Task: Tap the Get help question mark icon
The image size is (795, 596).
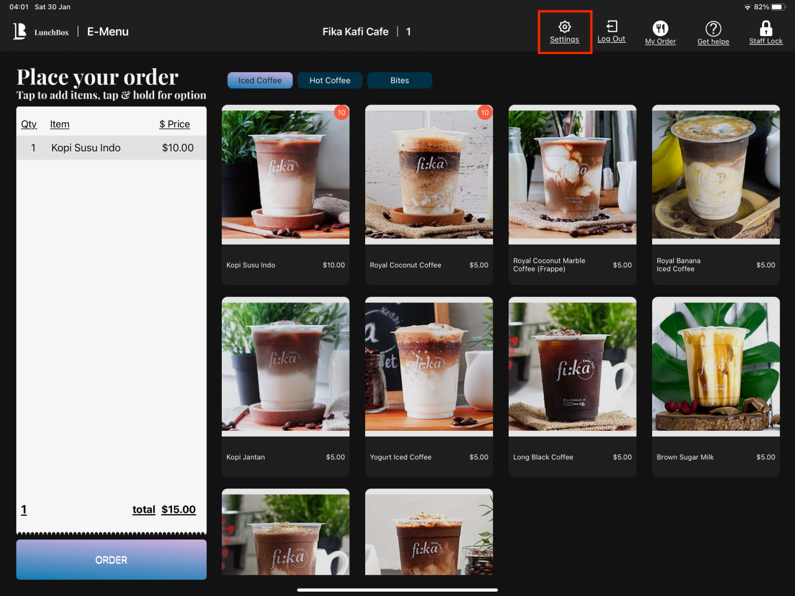Action: pos(713,28)
